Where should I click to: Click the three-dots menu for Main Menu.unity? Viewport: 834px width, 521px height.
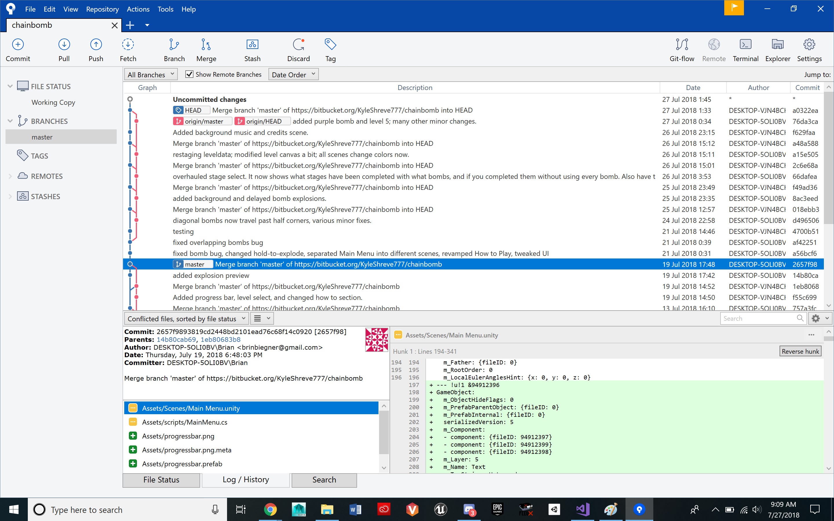coord(811,335)
